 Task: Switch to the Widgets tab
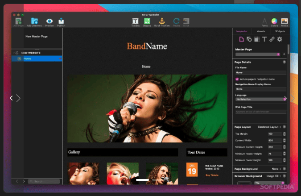click(x=280, y=31)
